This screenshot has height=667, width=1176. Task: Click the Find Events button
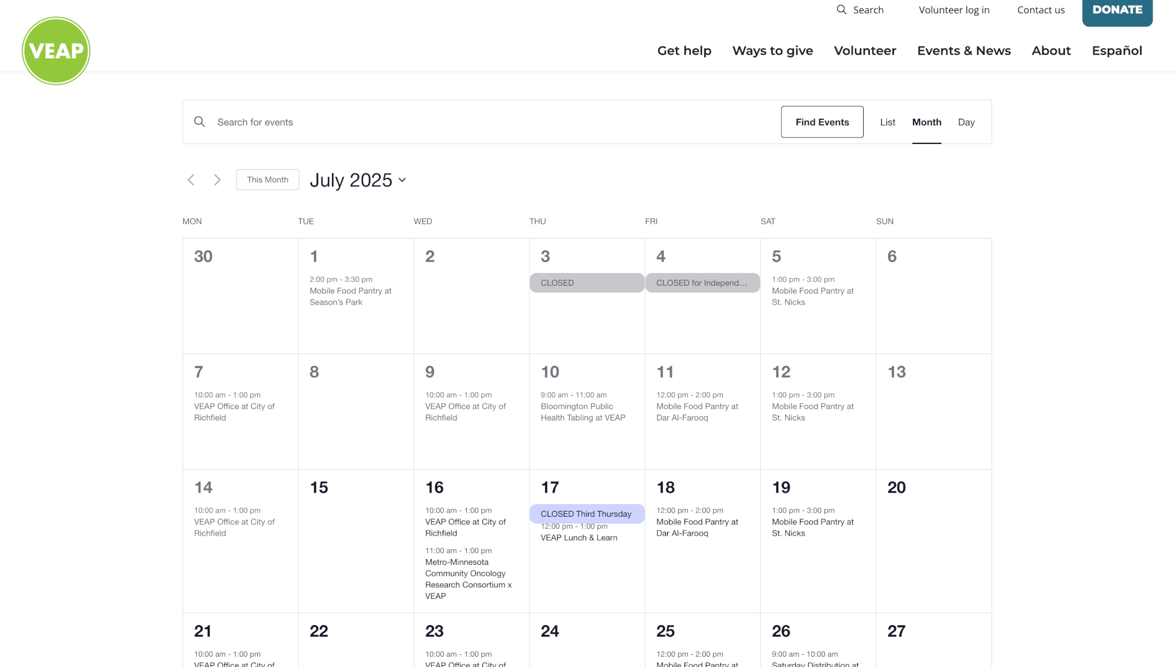pyautogui.click(x=822, y=122)
